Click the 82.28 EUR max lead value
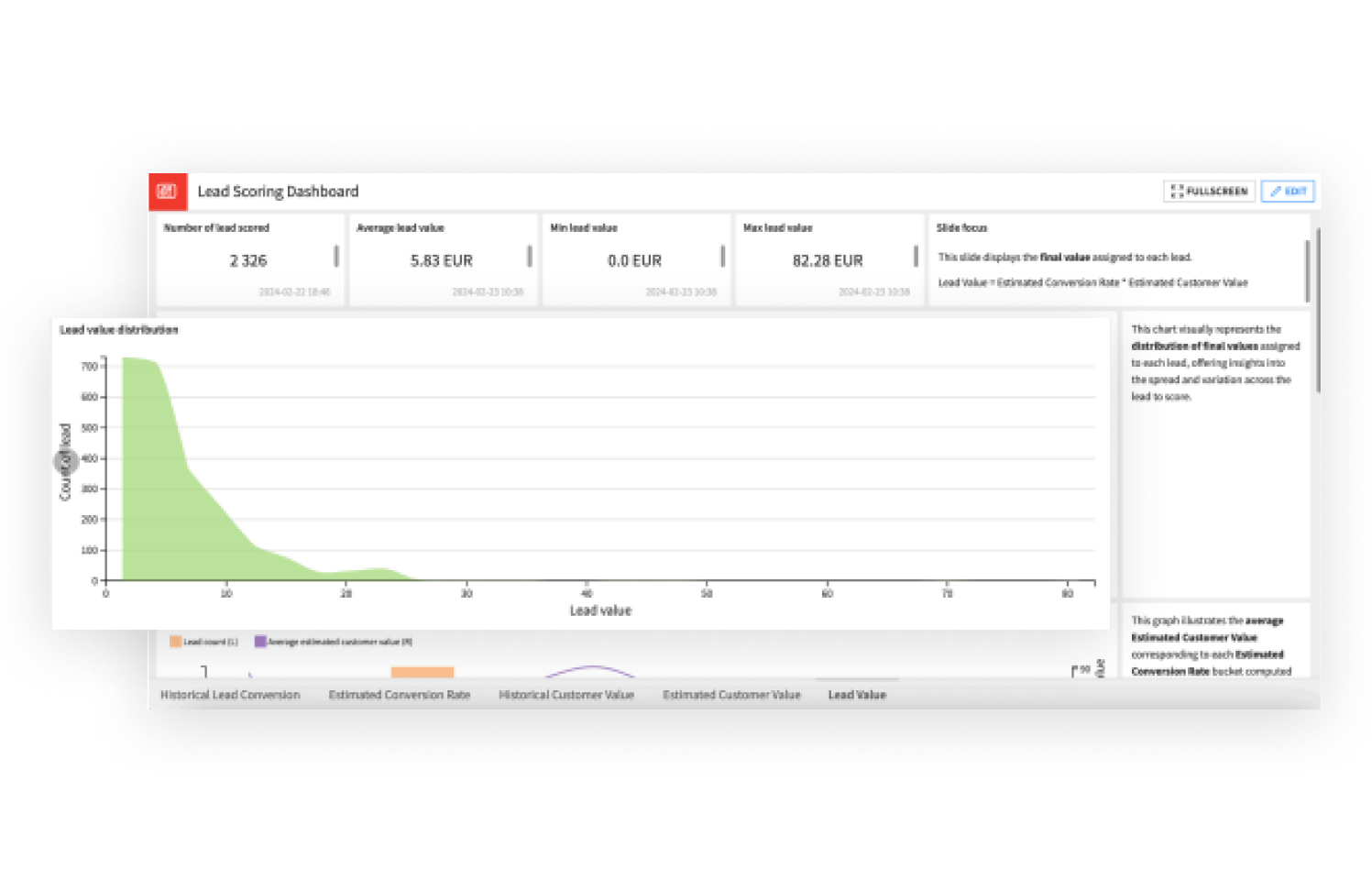Viewport: 1372px width, 880px height. click(x=828, y=261)
